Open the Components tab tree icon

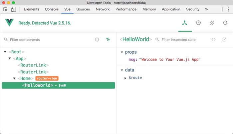tap(185, 23)
